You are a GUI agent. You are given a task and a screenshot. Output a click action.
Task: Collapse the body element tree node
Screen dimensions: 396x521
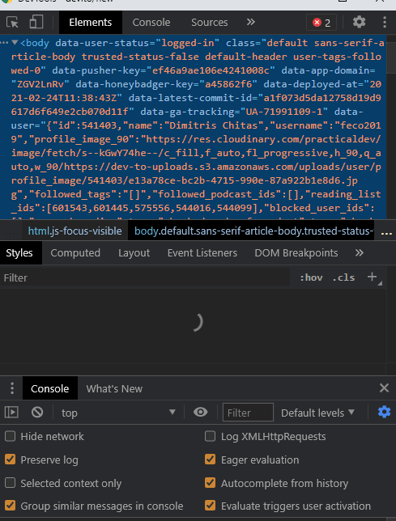(15, 43)
